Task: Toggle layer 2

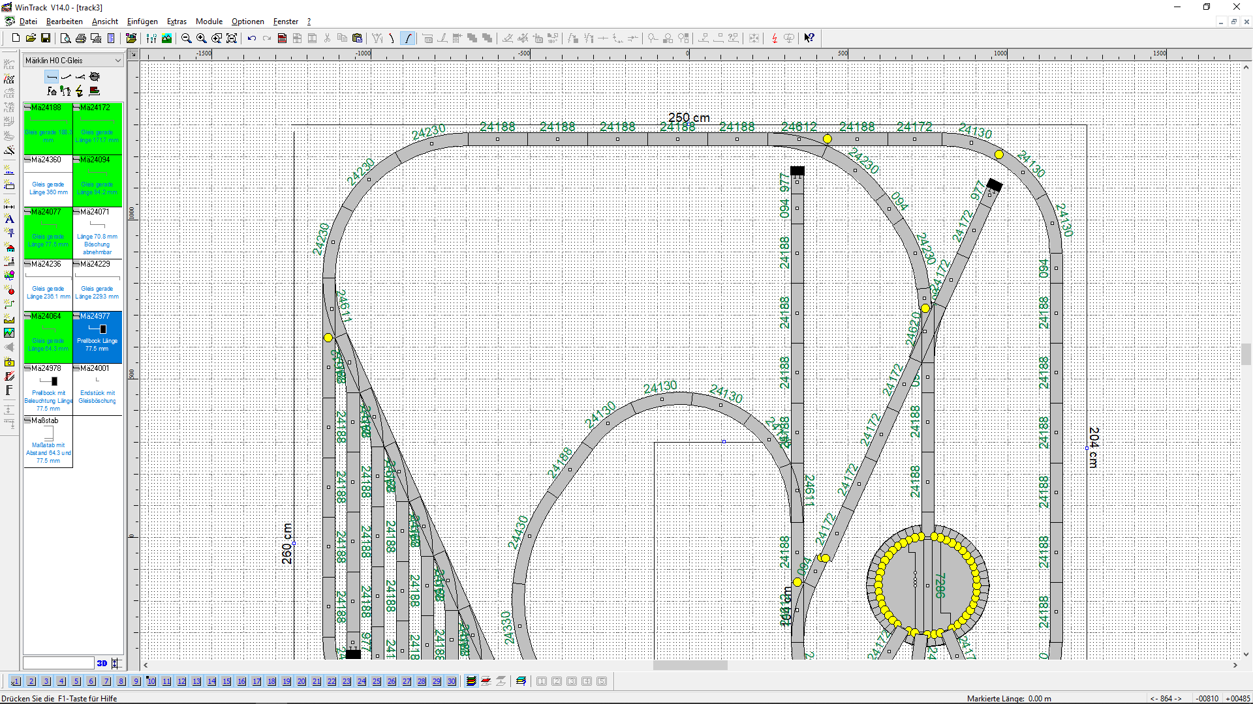Action: click(31, 681)
